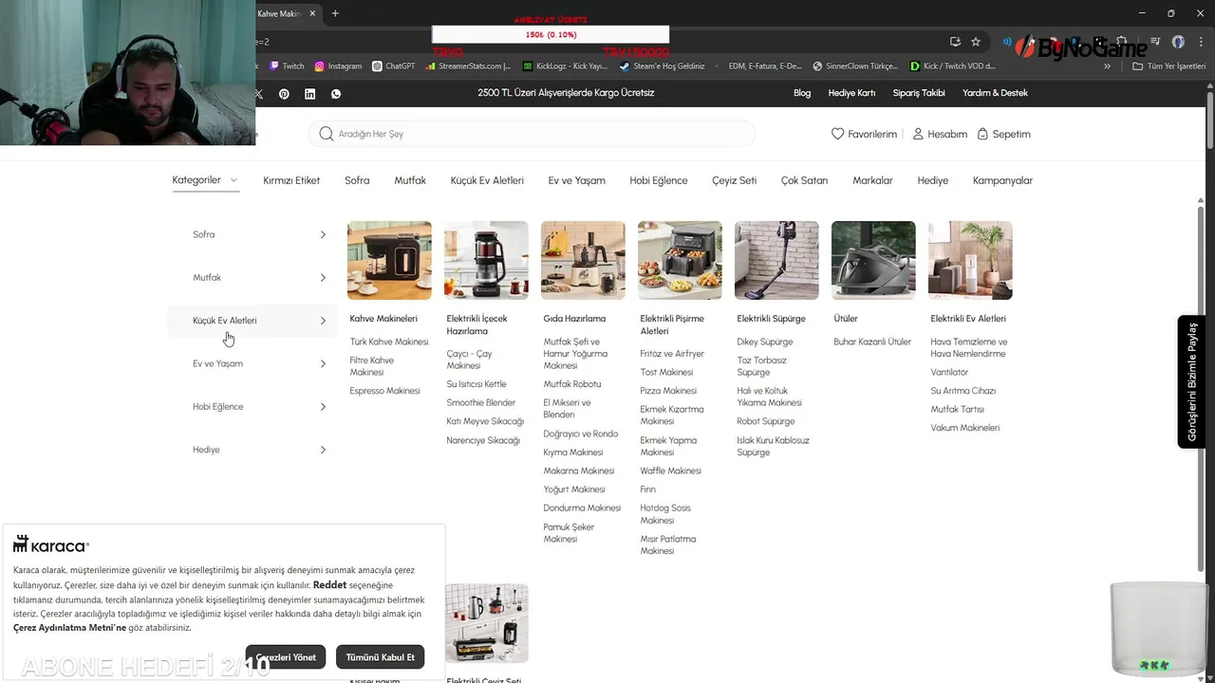The height and width of the screenshot is (683, 1215).
Task: Open KickLogz bookmark
Action: (x=566, y=66)
